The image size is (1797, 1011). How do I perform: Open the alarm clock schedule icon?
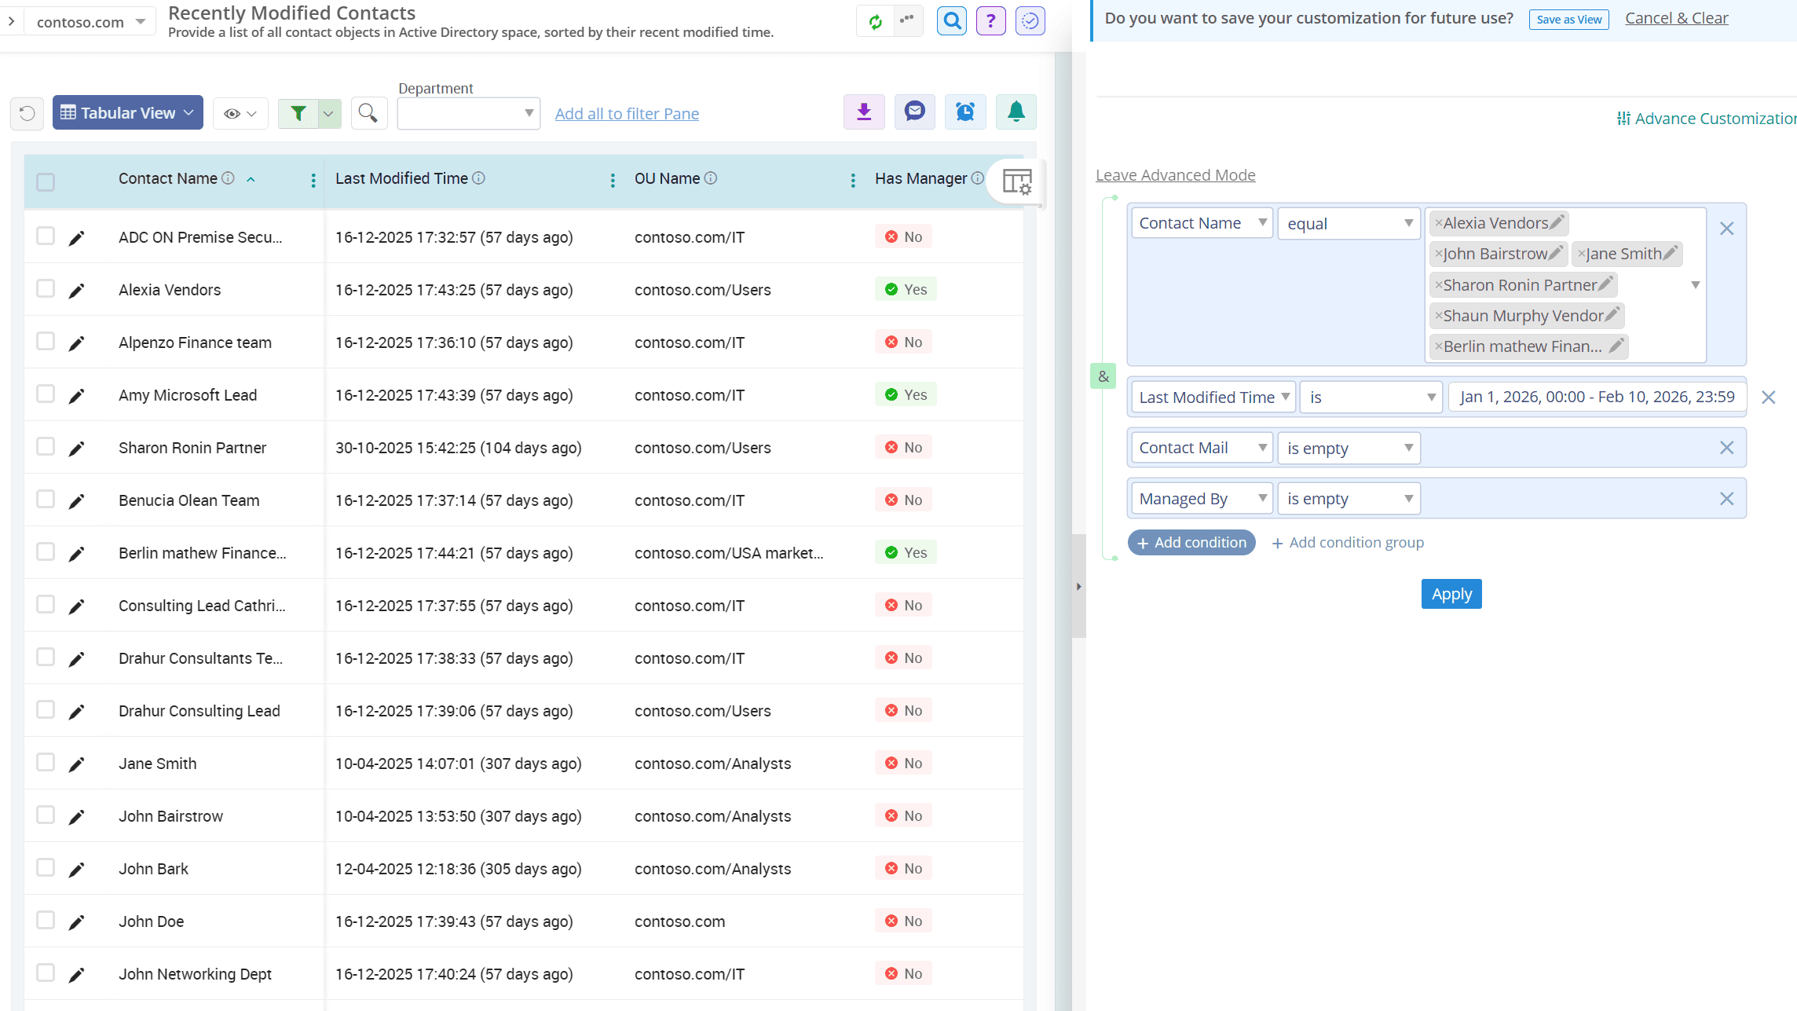point(964,112)
